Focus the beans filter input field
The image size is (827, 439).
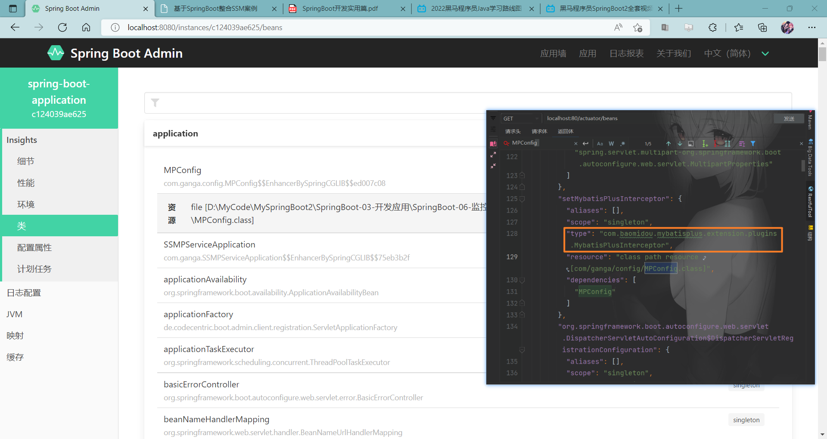click(468, 103)
